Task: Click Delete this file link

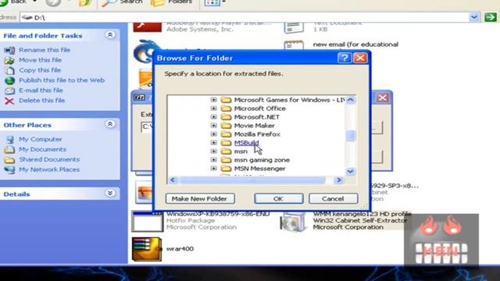Action: click(41, 101)
